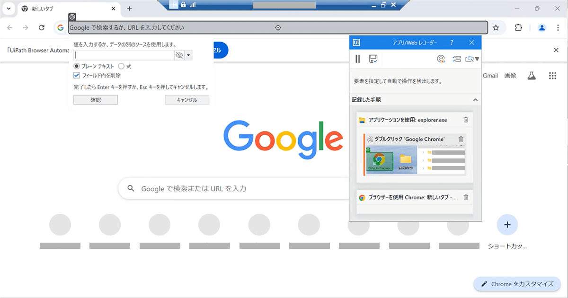
Task: Click the lock icon in the remote session bar
Action: [183, 4]
